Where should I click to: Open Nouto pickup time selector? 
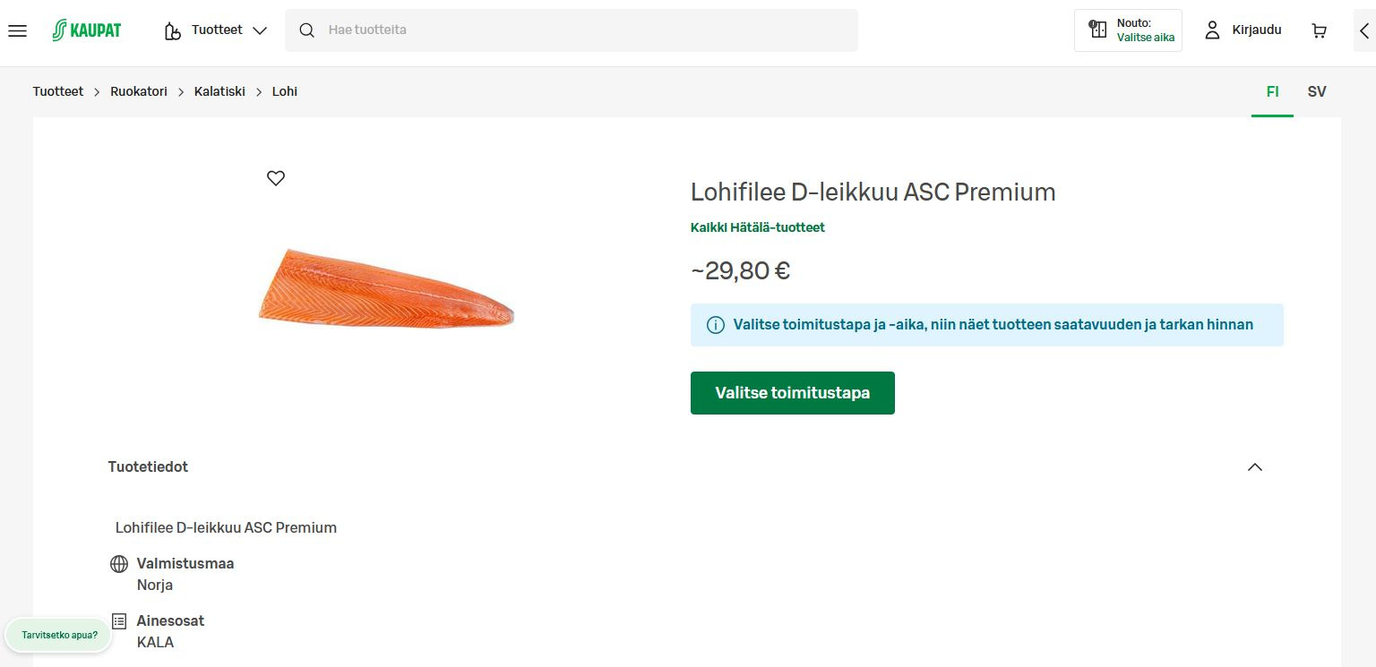point(1128,30)
